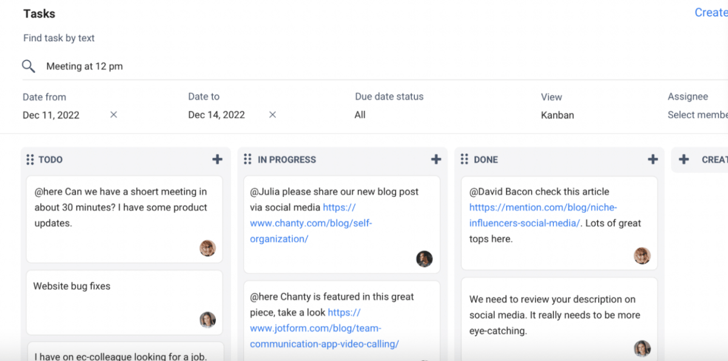Open assignee avatar on Julia blog post task

click(424, 259)
